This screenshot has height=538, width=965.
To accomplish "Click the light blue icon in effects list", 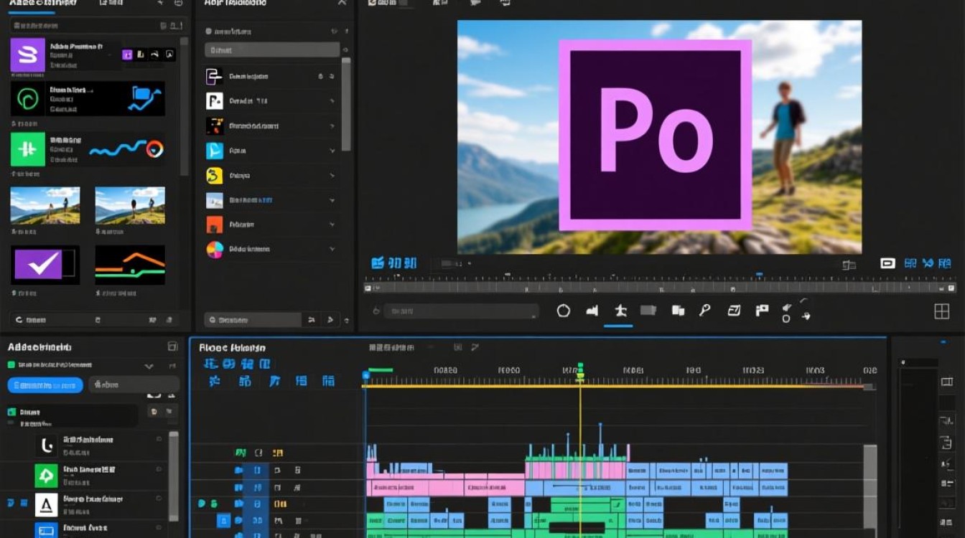I will coord(215,151).
